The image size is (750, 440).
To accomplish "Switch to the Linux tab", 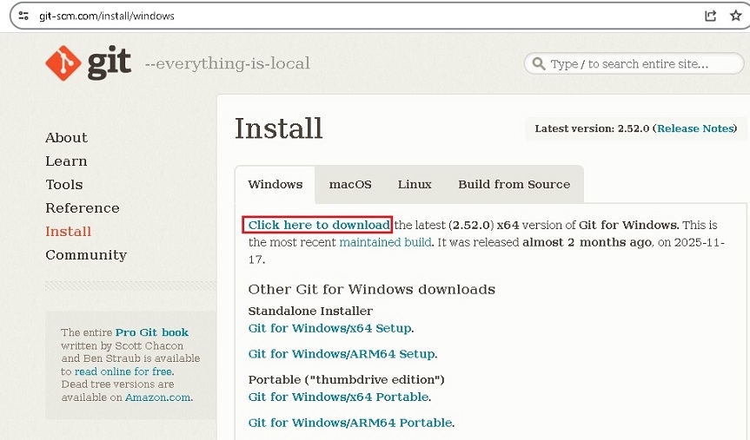I will [415, 184].
